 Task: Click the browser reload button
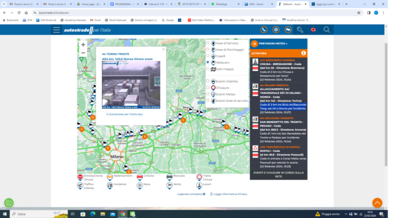[x=19, y=12]
